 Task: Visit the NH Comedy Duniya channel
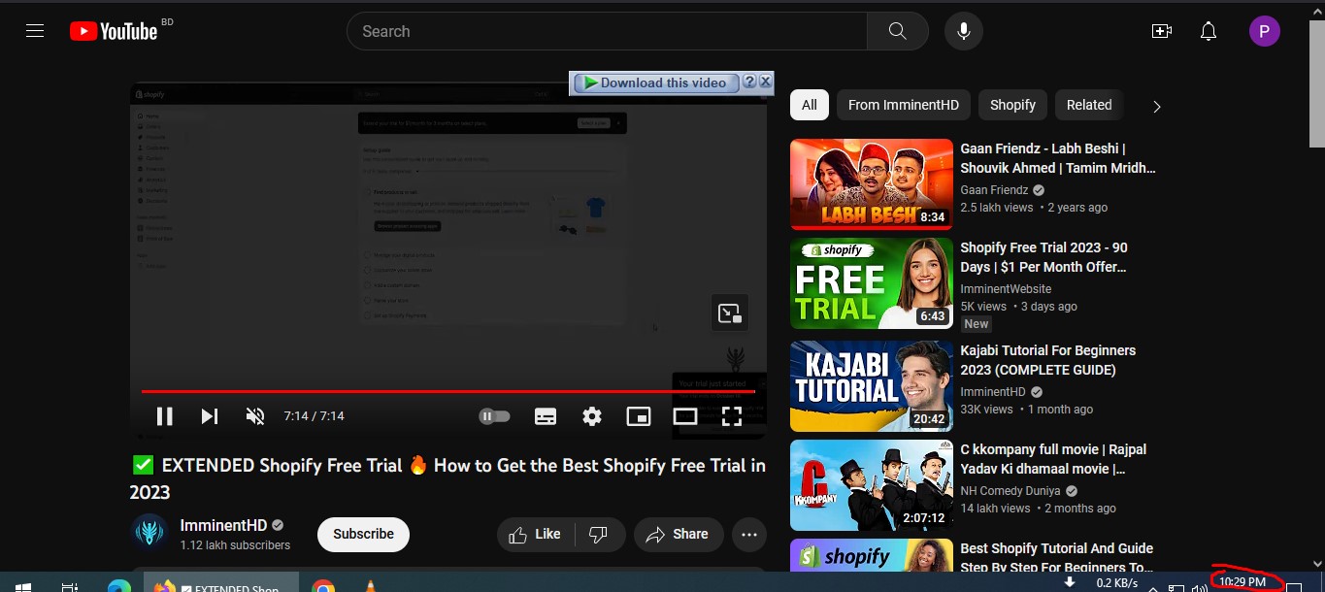click(x=1011, y=491)
